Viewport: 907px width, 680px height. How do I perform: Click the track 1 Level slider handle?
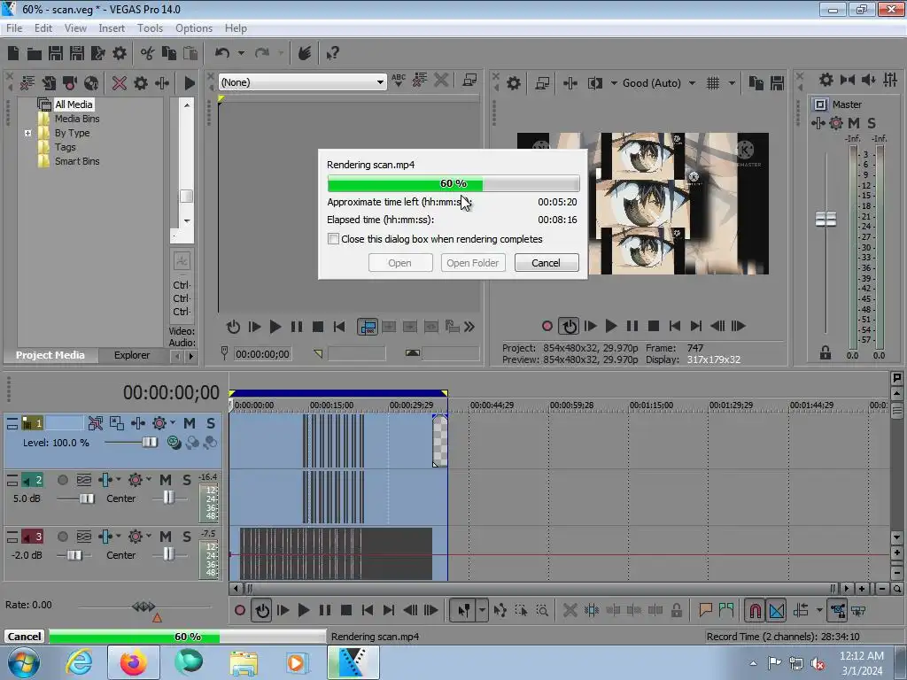[x=149, y=443]
